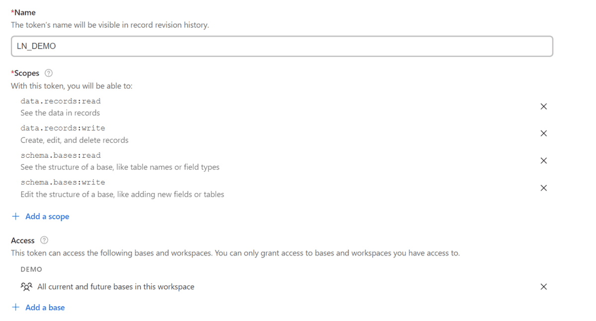Remove the data.records:write scope

[543, 133]
